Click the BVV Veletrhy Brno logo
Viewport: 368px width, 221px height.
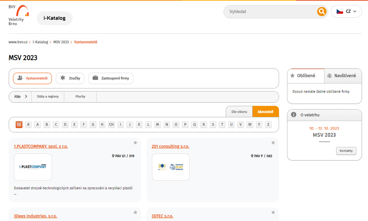pos(18,15)
